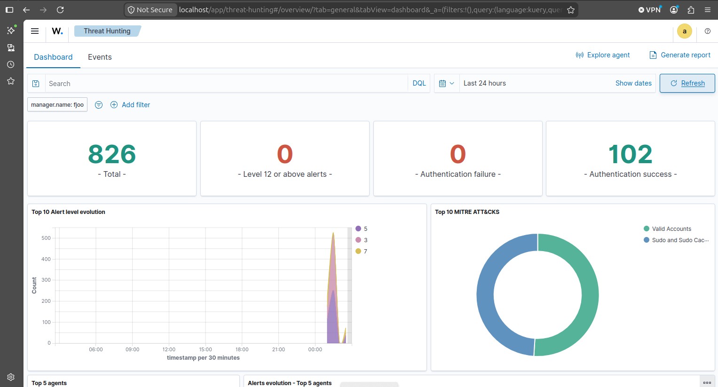Image resolution: width=718 pixels, height=387 pixels.
Task: Open browser profile account icon
Action: pyautogui.click(x=674, y=10)
